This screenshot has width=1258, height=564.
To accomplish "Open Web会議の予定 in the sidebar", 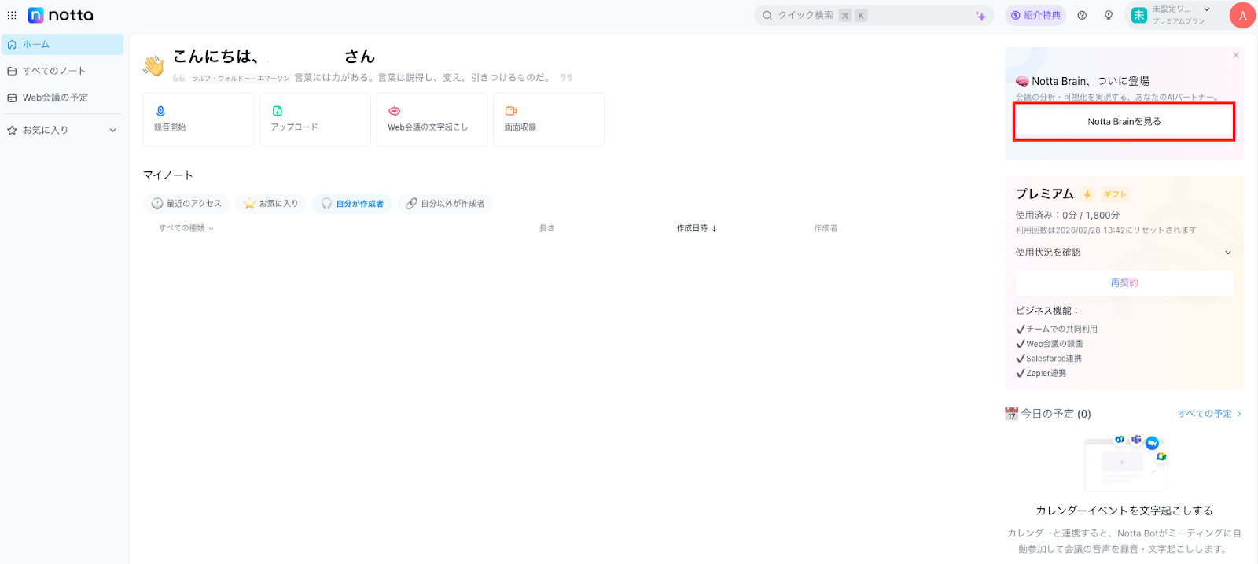I will click(62, 98).
